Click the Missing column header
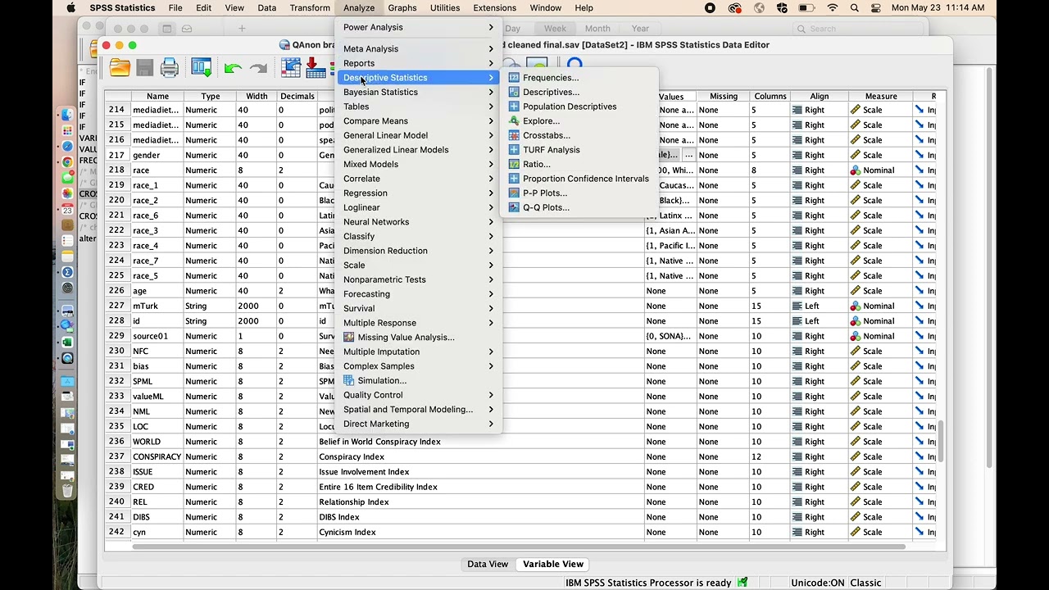This screenshot has height=590, width=1049. pyautogui.click(x=724, y=96)
